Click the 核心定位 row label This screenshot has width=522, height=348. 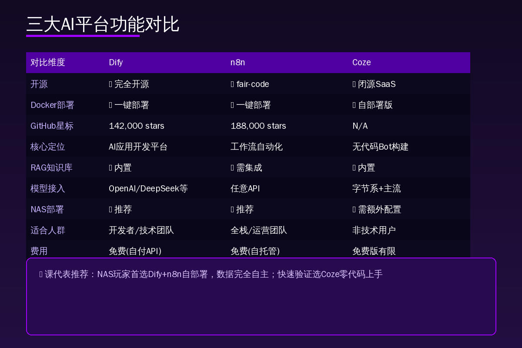48,147
